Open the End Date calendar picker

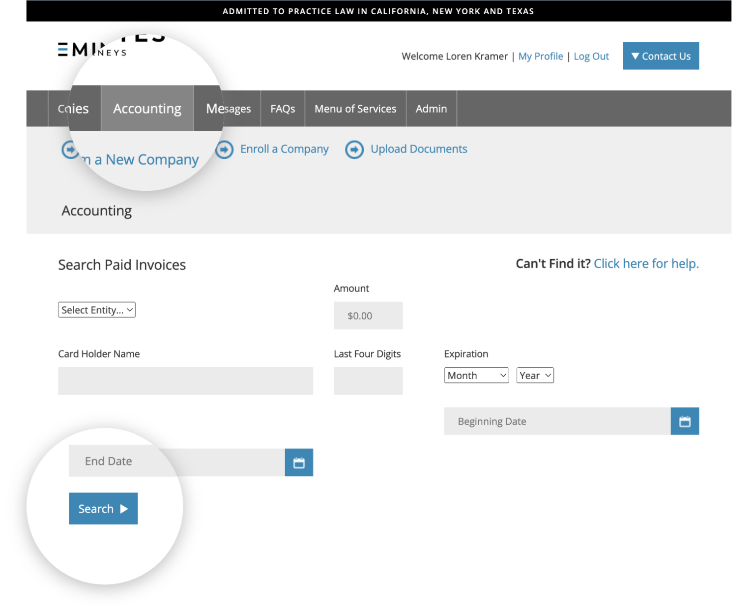(299, 462)
